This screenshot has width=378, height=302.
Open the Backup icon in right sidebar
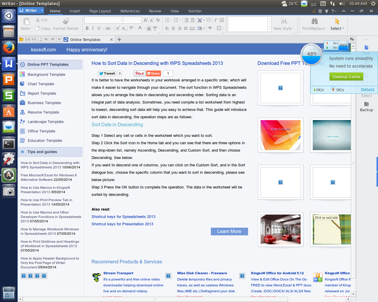366,104
